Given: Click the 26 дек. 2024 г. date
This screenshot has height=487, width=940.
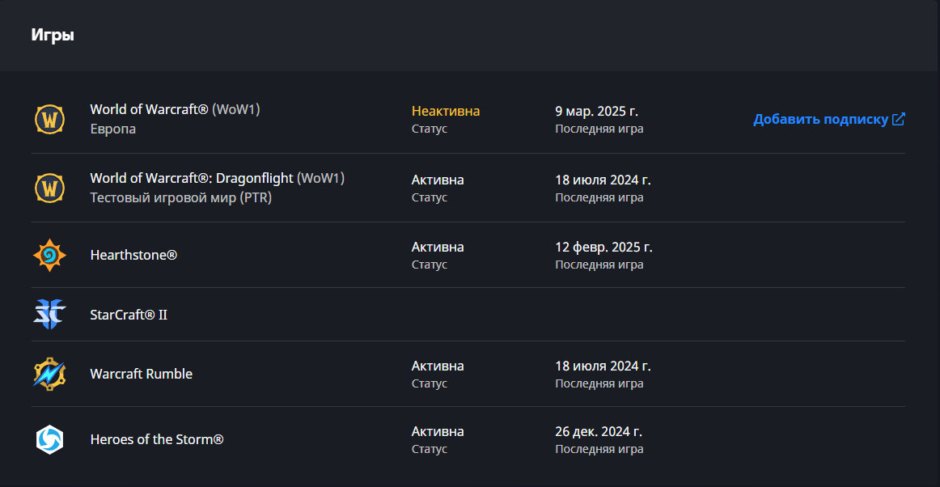Looking at the screenshot, I should [x=599, y=432].
